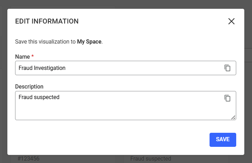
Task: Click the red required asterisk
Action: tap(33, 57)
